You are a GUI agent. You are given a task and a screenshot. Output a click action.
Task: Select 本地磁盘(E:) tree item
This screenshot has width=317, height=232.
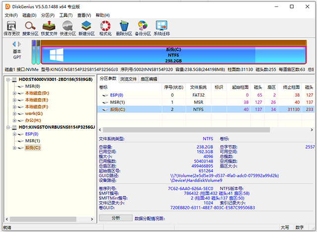click(x=37, y=100)
